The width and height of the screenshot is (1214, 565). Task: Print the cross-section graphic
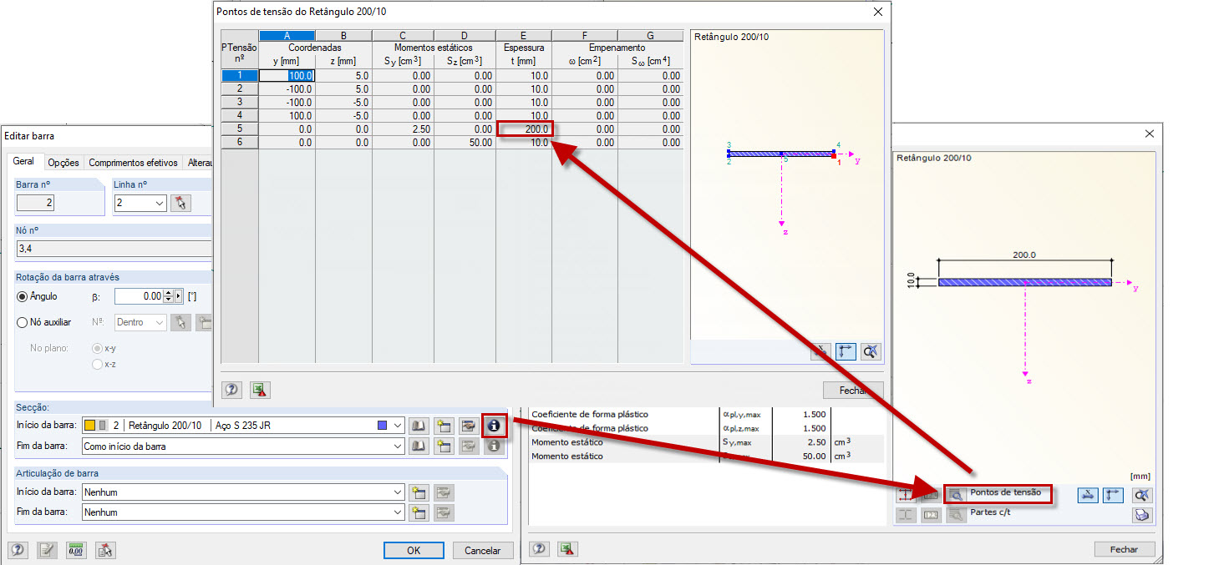pos(1142,515)
